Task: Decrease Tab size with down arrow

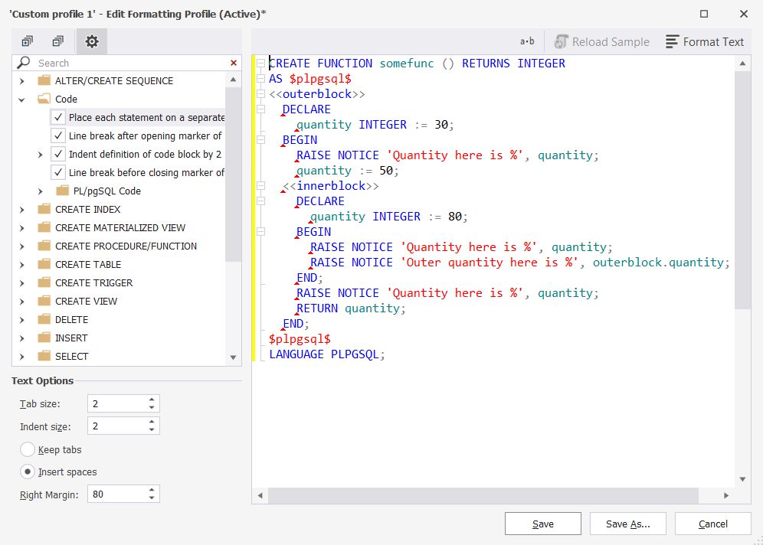Action: coord(152,407)
